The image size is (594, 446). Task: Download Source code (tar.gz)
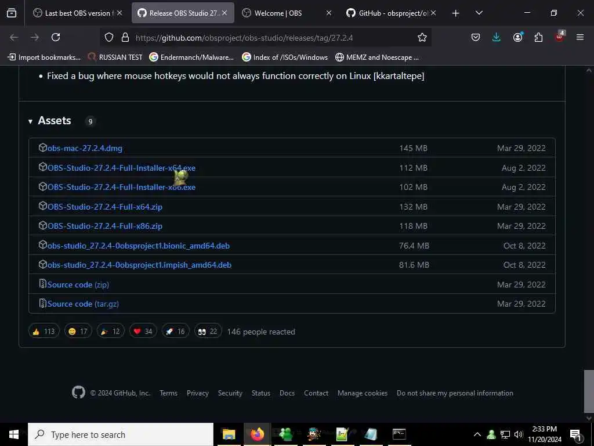[83, 304]
